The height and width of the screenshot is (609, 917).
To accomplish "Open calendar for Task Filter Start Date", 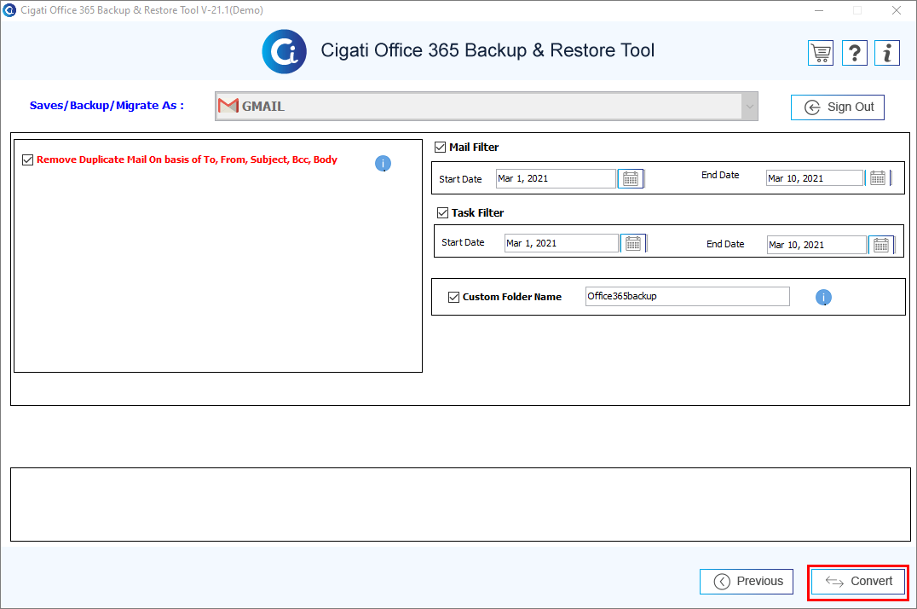I will [x=633, y=243].
